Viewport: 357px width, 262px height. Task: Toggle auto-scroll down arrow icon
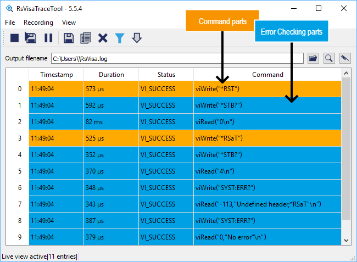tap(137, 38)
